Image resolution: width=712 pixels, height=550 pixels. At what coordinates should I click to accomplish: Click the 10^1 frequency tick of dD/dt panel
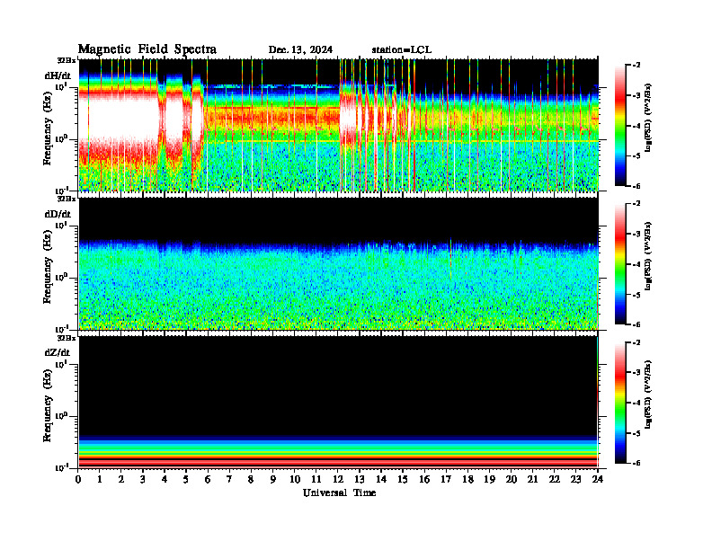point(61,225)
